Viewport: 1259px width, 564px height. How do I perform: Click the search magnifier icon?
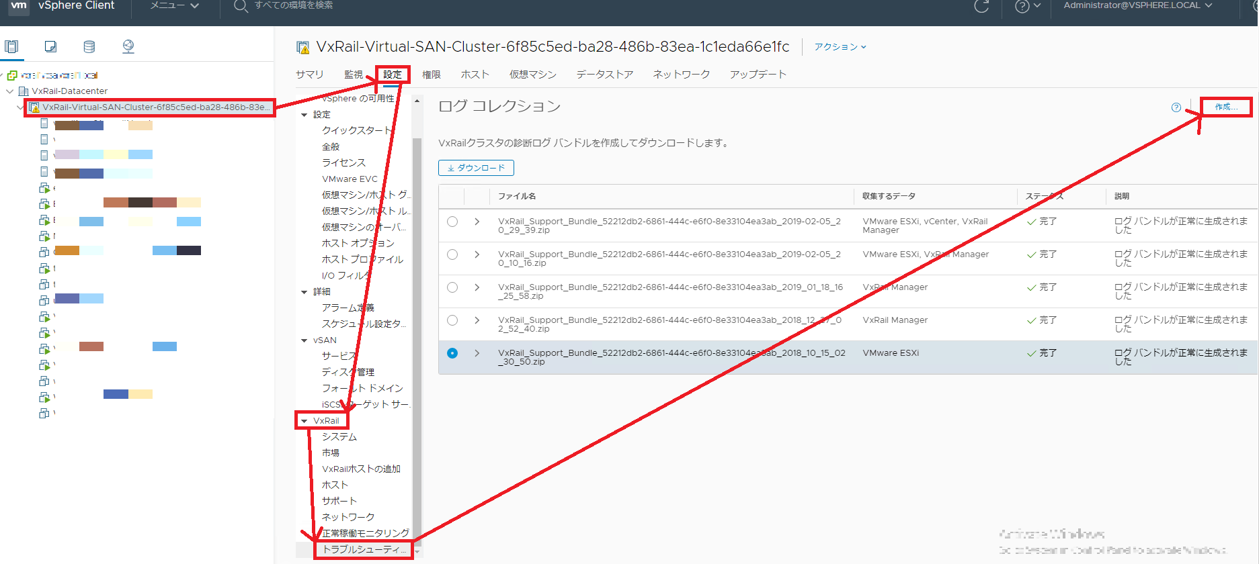(240, 6)
